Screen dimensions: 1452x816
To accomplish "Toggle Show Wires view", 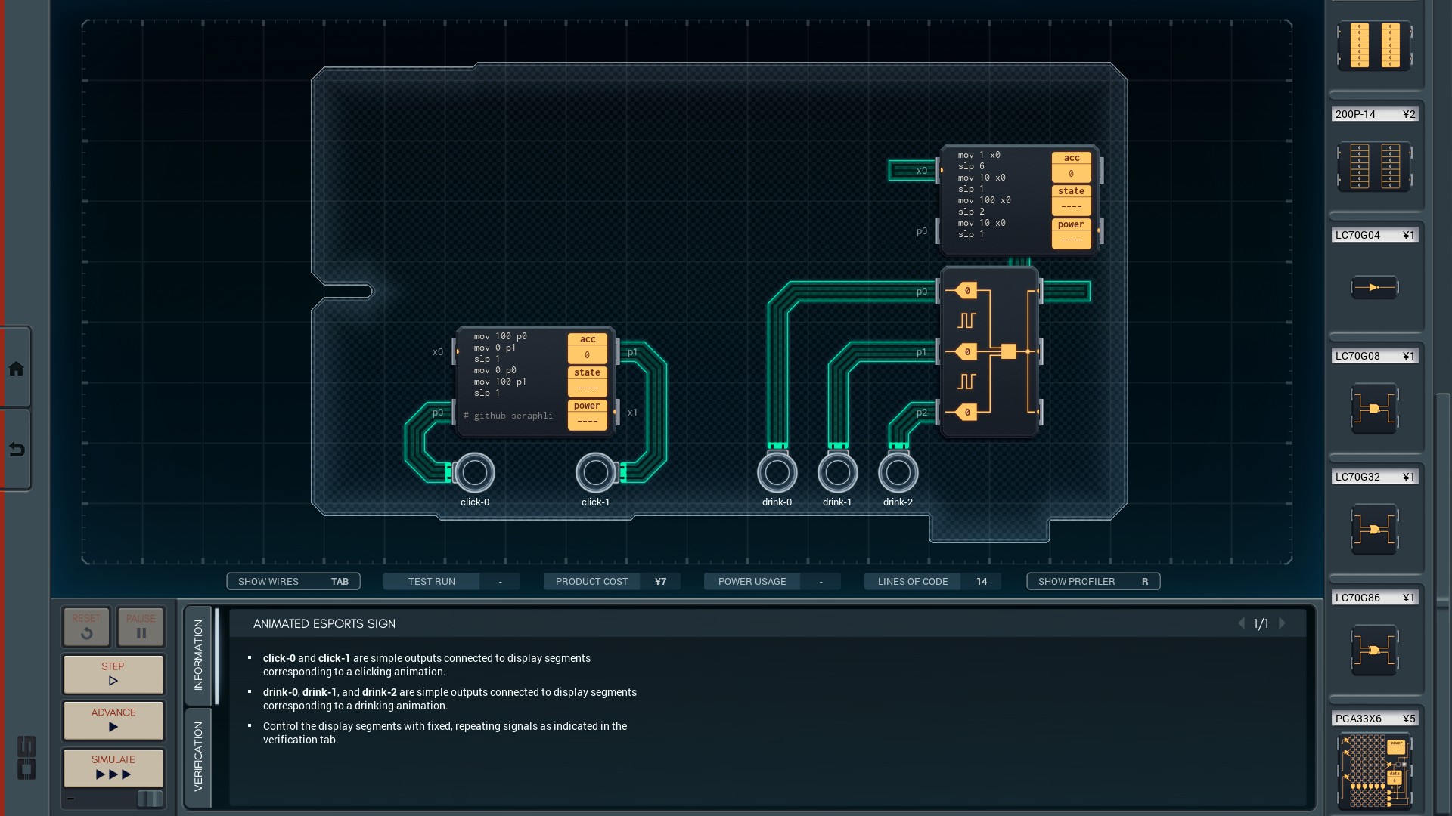I will [x=293, y=581].
